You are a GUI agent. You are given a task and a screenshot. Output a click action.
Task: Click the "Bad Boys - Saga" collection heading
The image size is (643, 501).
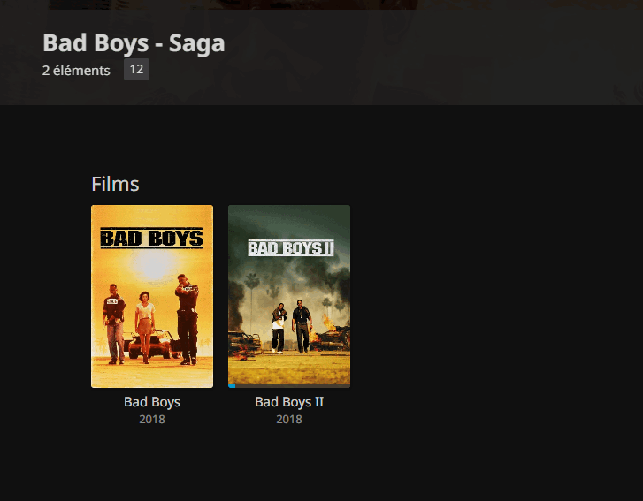pos(134,43)
